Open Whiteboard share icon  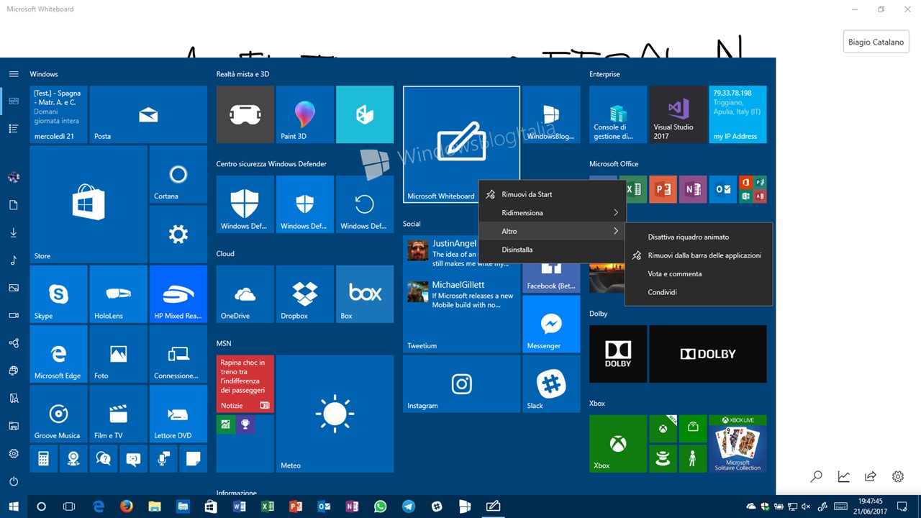871,476
